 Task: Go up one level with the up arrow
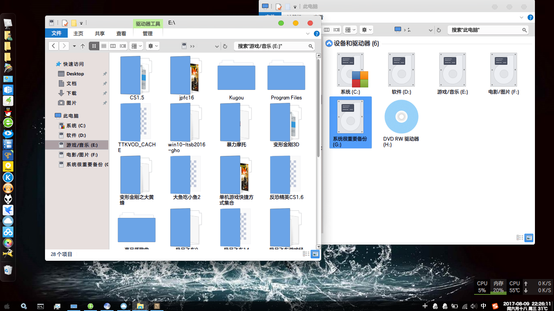point(83,46)
